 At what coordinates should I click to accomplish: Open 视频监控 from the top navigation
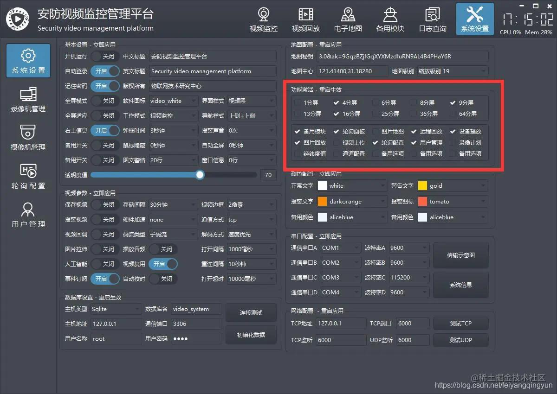pyautogui.click(x=263, y=19)
